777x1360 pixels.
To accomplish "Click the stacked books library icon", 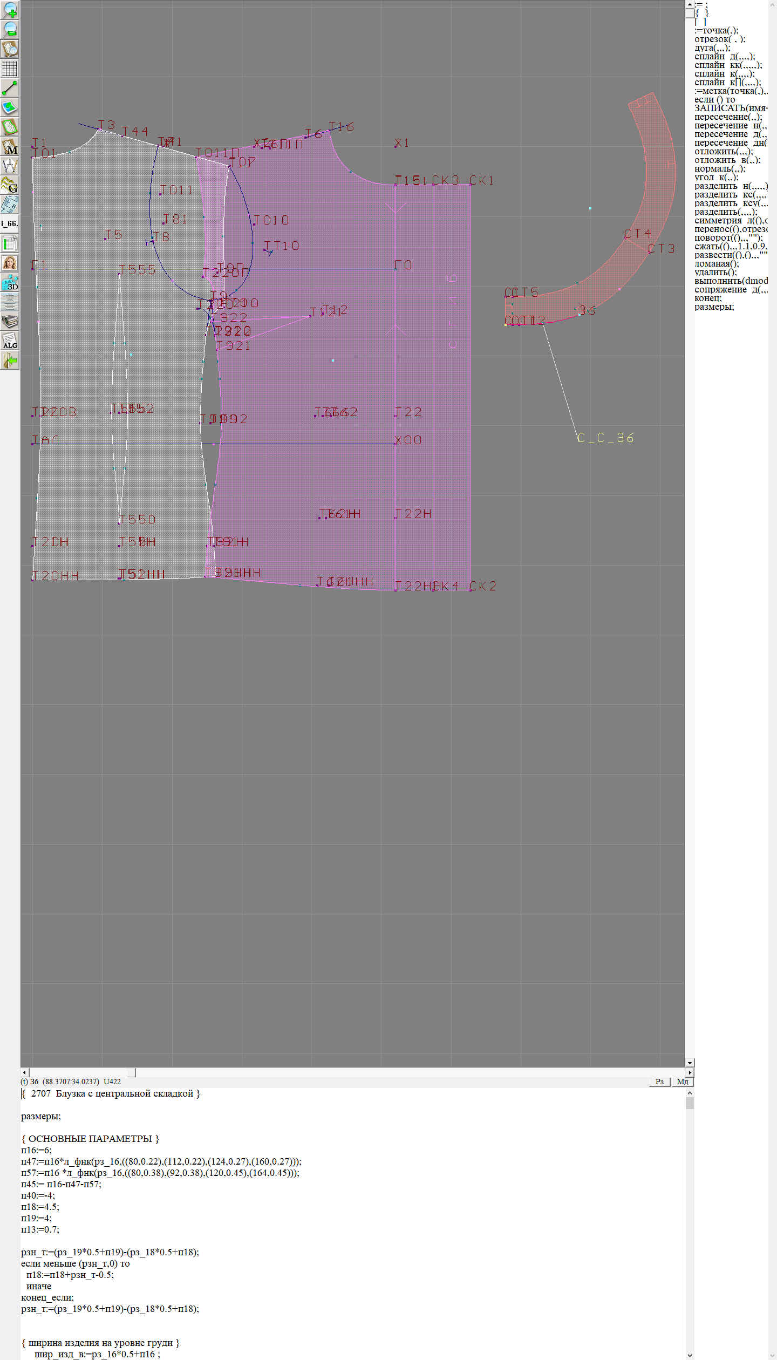I will [x=10, y=321].
